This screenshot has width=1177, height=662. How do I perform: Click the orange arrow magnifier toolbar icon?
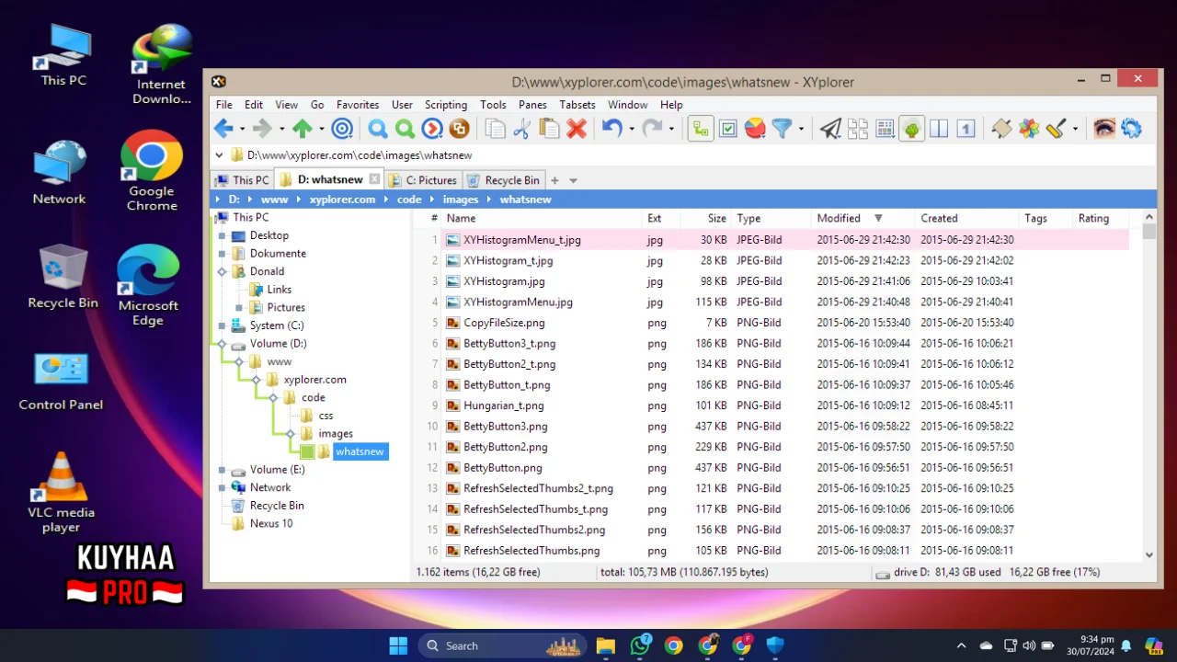[432, 129]
